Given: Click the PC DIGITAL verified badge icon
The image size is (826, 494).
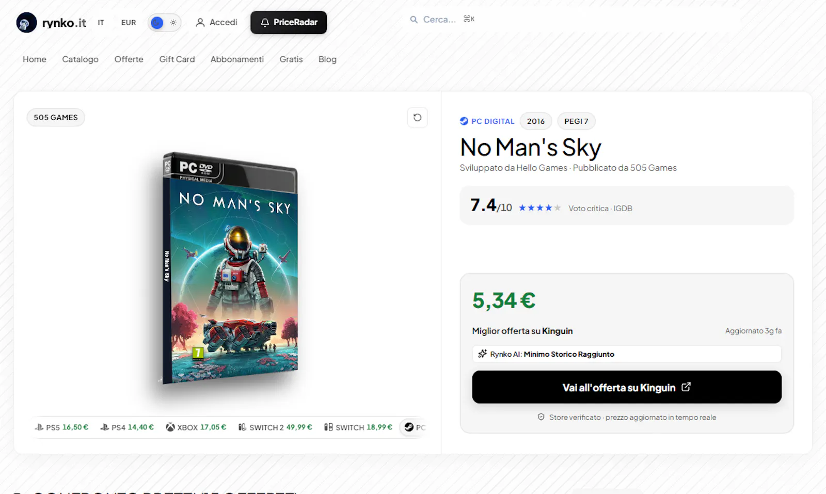Looking at the screenshot, I should click(464, 121).
